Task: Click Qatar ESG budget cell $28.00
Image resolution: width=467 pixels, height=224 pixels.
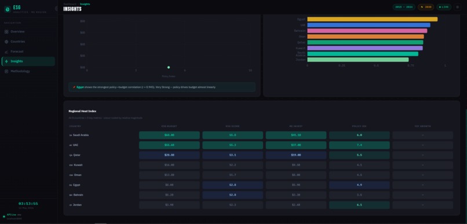Action: tap(169, 155)
